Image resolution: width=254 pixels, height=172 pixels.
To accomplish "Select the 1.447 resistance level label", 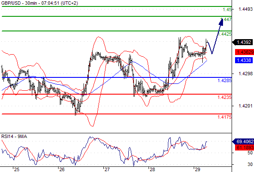I will pyautogui.click(x=226, y=19).
